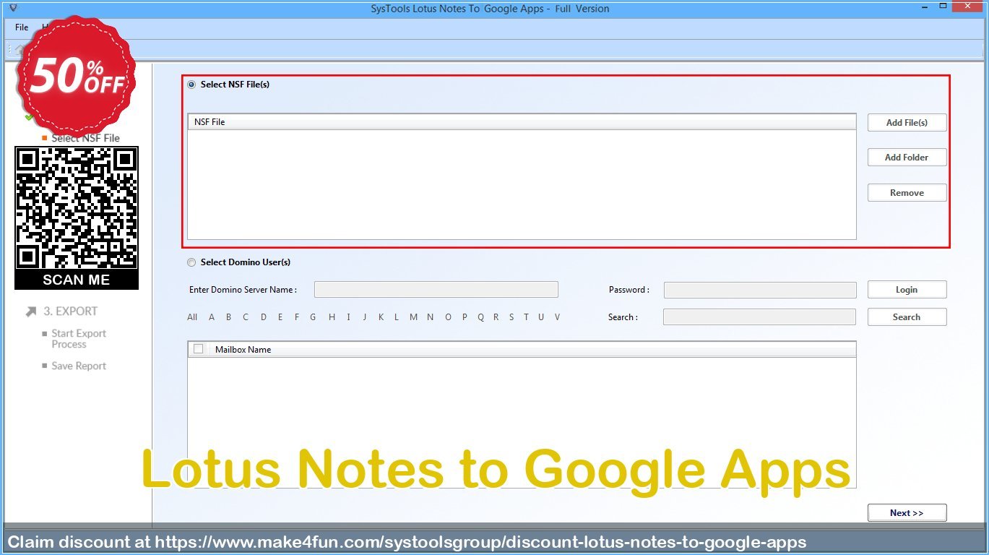The height and width of the screenshot is (555, 989).
Task: Filter mailboxes by letter B
Action: pos(229,317)
